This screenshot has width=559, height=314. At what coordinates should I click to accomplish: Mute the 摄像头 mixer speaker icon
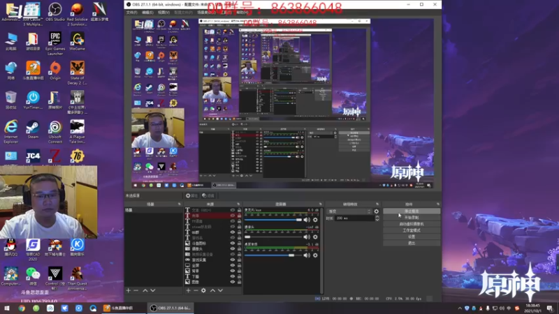pos(307,237)
